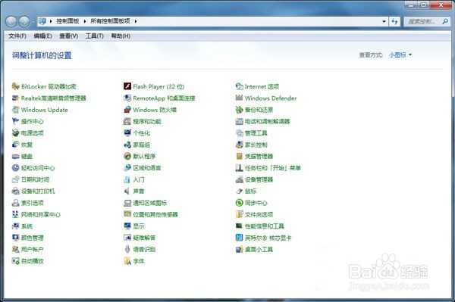Open the 日期和时间 link
455x302 pixels.
tap(35, 179)
